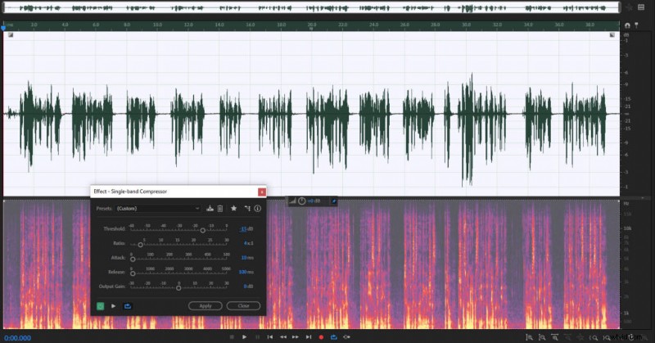
Task: Click the fade-out handle on the waveform
Action: coord(612,35)
